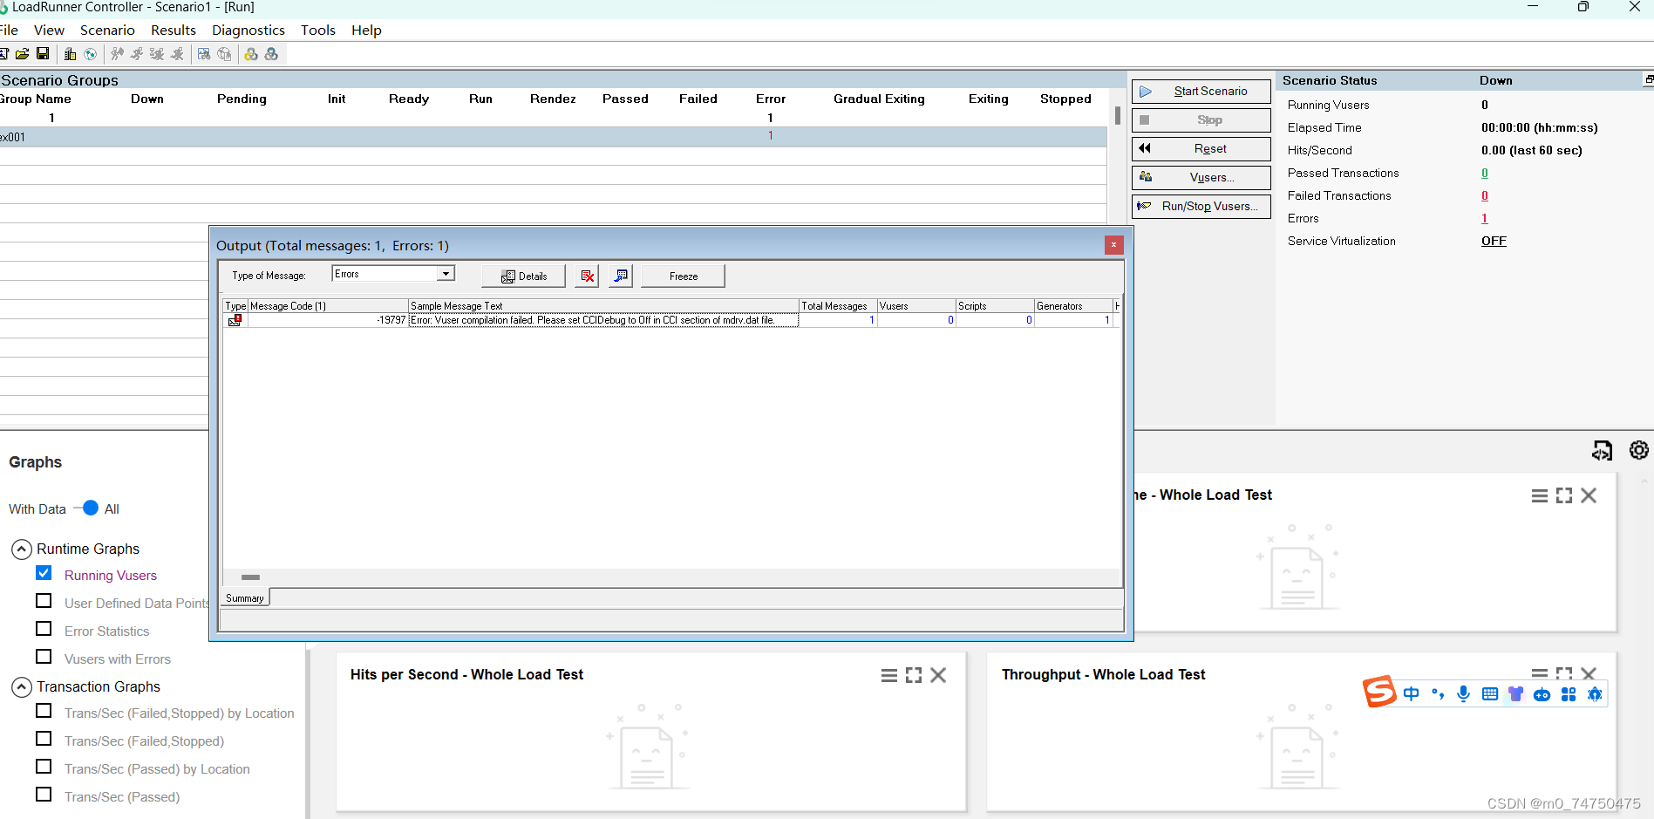Select the Load Generators toolbar icon
Screen dimensions: 1654x819
tap(69, 53)
